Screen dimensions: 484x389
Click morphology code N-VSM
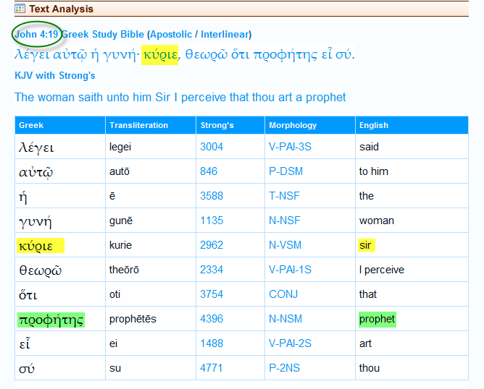coord(285,245)
